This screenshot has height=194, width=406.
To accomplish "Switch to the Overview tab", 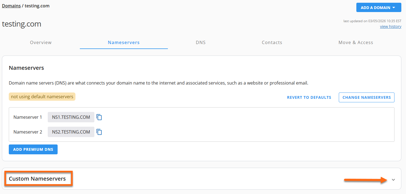I will 41,42.
